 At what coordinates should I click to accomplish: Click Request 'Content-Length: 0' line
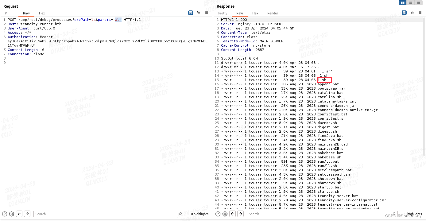click(x=26, y=50)
